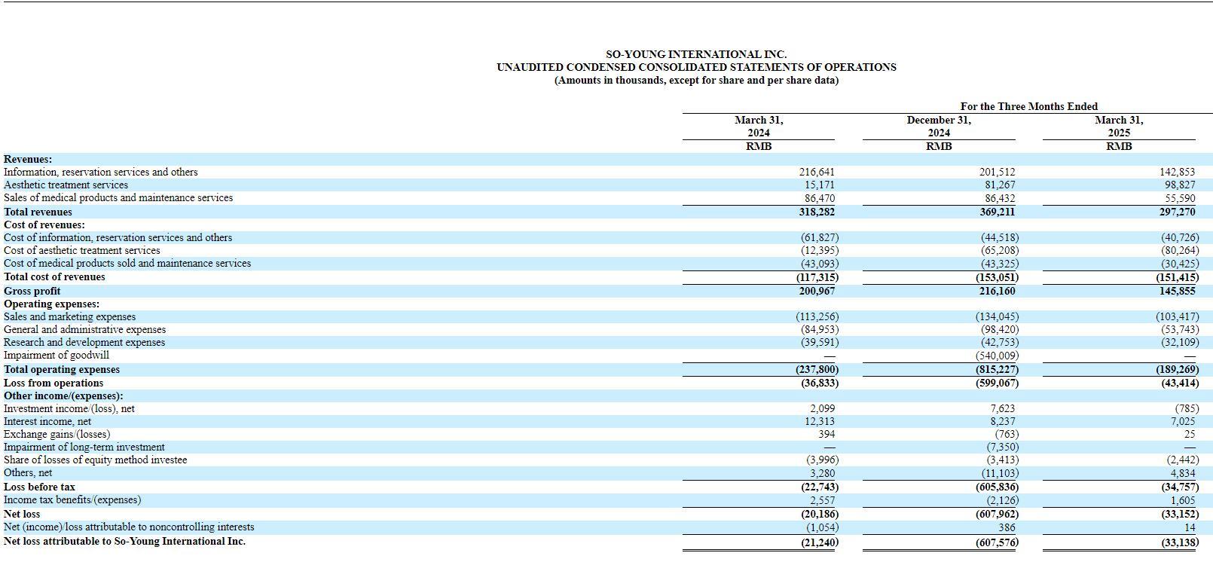
Task: Select the 'For the Three Months Ended' header
Action: 1028,106
